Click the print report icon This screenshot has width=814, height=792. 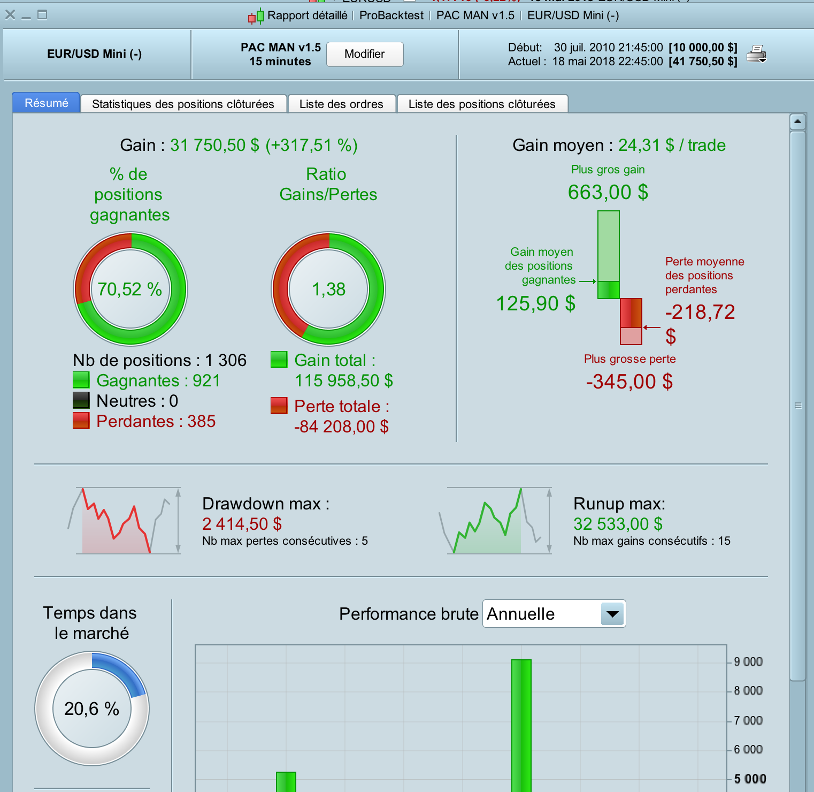[756, 54]
